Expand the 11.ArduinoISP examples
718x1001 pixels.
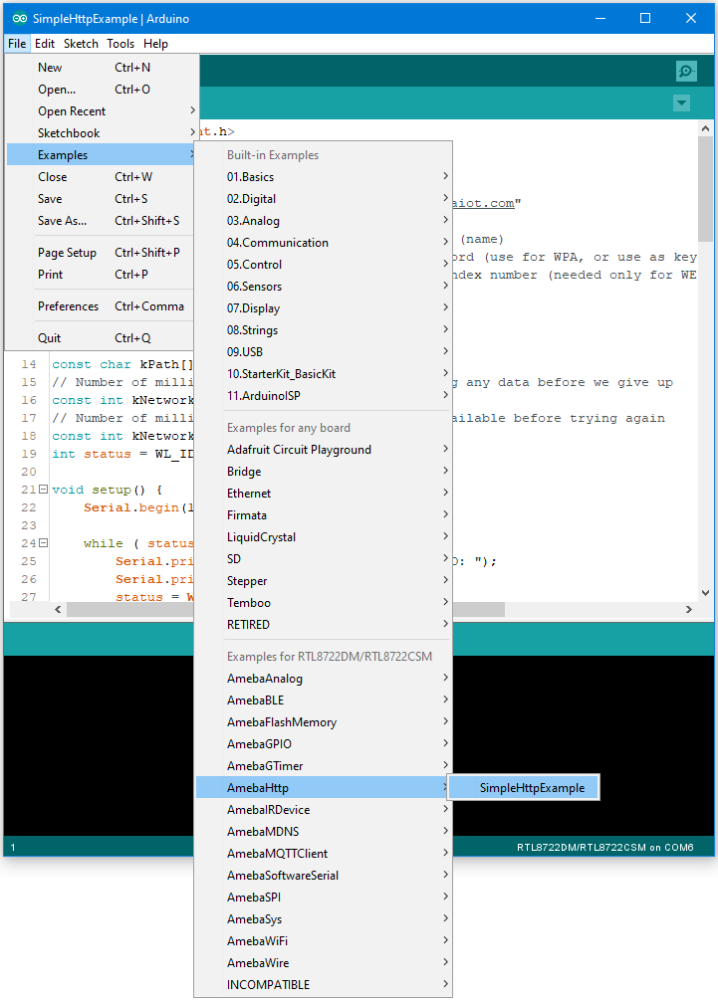pos(324,396)
